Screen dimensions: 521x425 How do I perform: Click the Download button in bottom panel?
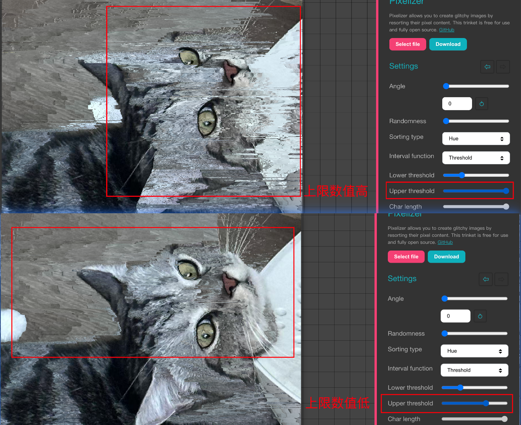446,257
